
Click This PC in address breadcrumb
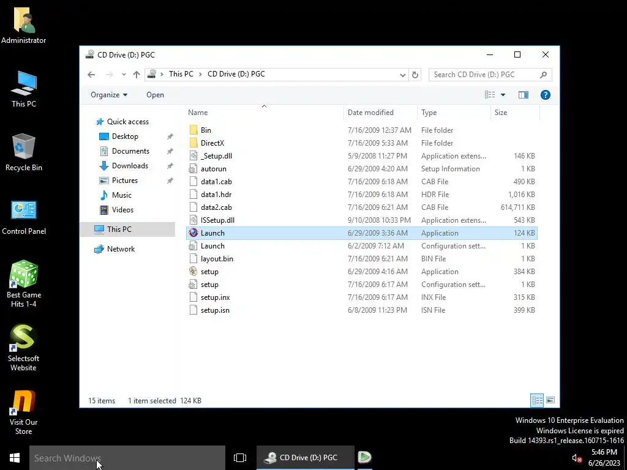point(181,74)
